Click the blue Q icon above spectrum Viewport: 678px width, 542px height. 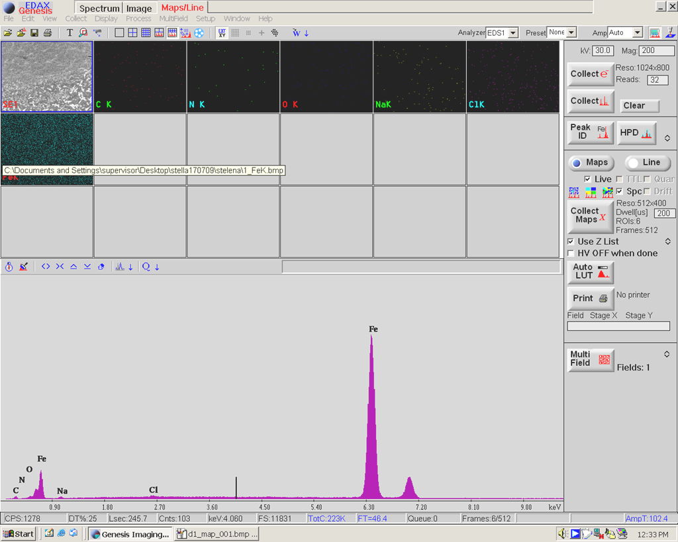coord(146,267)
